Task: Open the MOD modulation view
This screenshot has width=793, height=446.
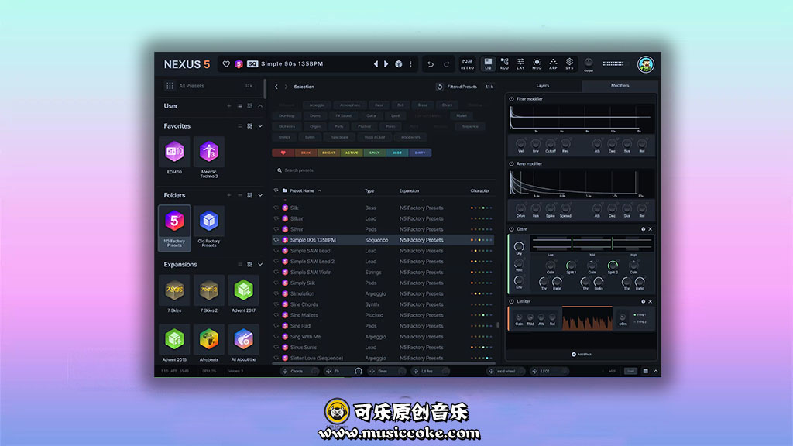Action: (x=537, y=63)
